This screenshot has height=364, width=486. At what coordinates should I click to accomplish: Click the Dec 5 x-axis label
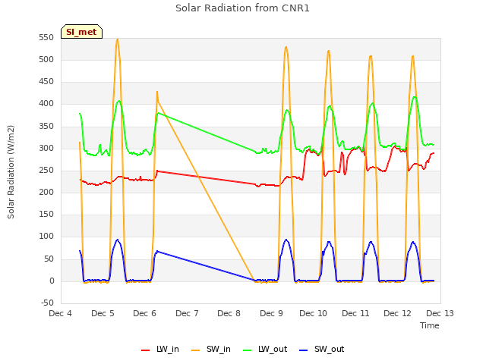click(x=103, y=313)
